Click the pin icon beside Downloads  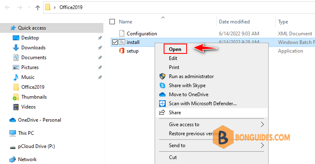tap(100, 48)
